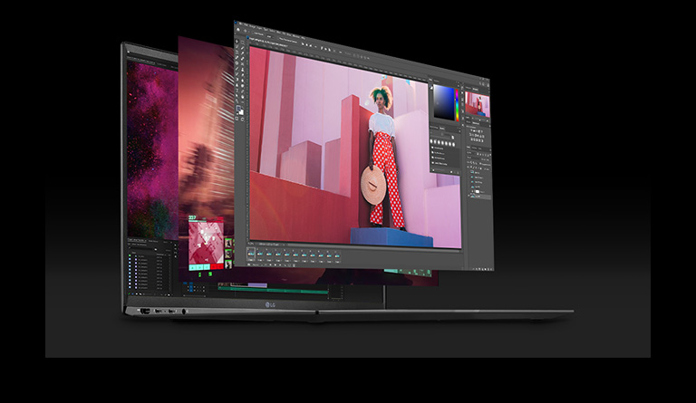Click the foreground color swatch in Photoshop's toolbar
The image size is (696, 403).
(x=239, y=110)
